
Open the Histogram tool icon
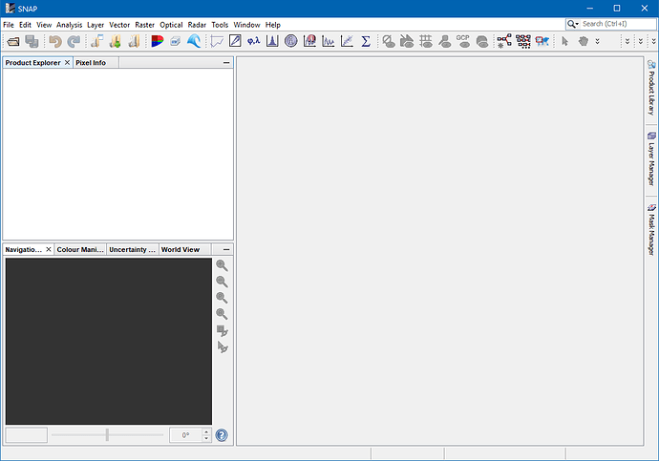click(x=272, y=41)
